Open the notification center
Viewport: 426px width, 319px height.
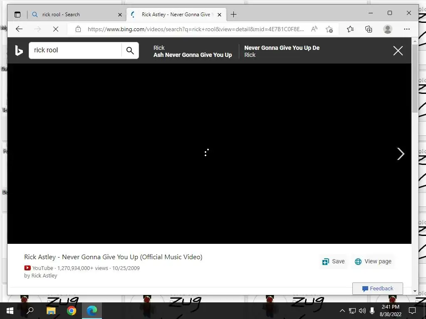click(x=412, y=311)
